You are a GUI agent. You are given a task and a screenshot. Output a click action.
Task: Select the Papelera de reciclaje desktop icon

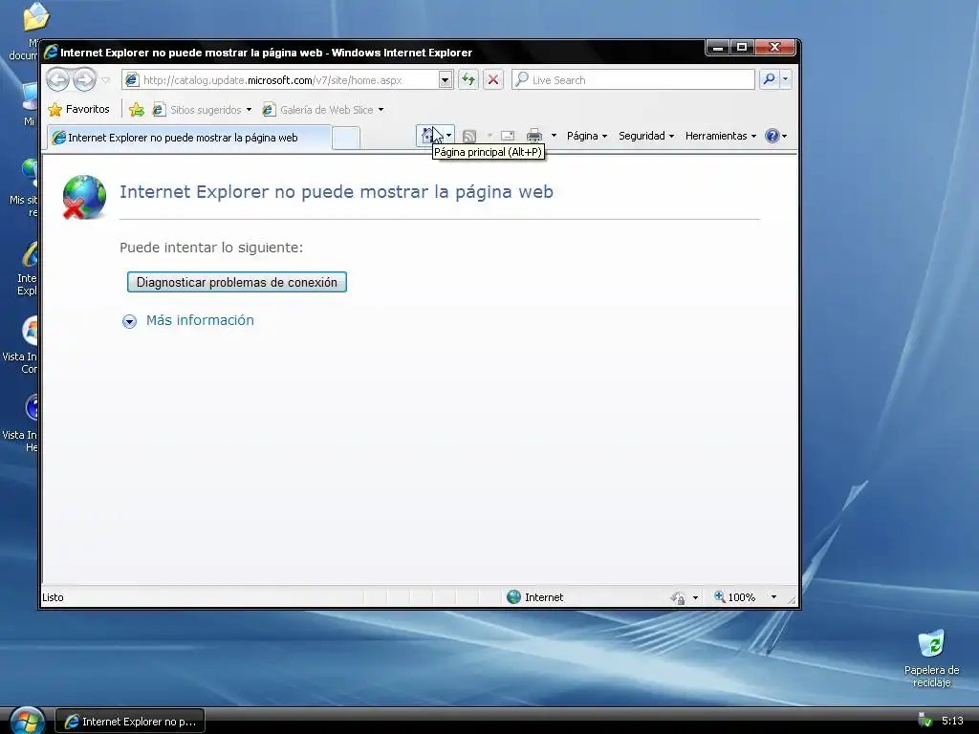pos(931,658)
